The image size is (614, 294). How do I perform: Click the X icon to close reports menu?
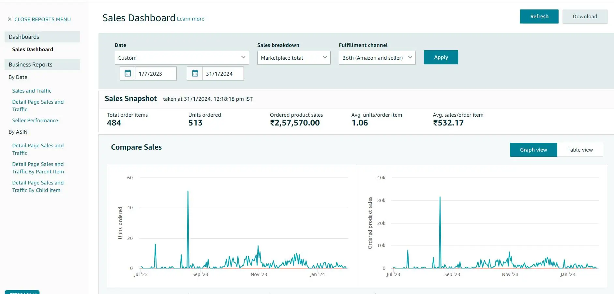click(9, 19)
